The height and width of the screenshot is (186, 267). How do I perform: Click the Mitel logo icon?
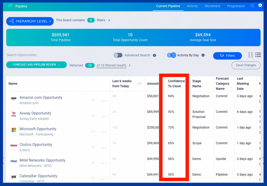(x=14, y=161)
